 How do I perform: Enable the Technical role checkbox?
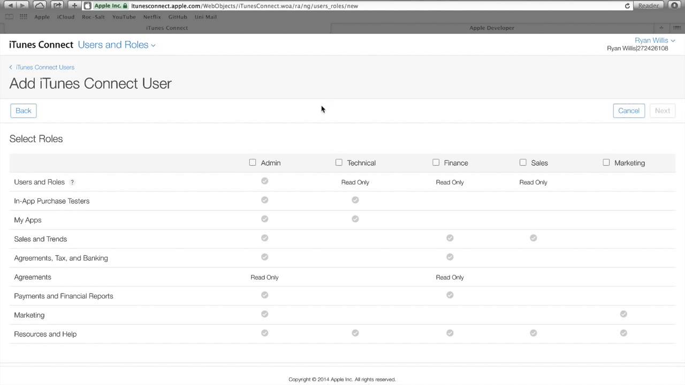tap(339, 162)
